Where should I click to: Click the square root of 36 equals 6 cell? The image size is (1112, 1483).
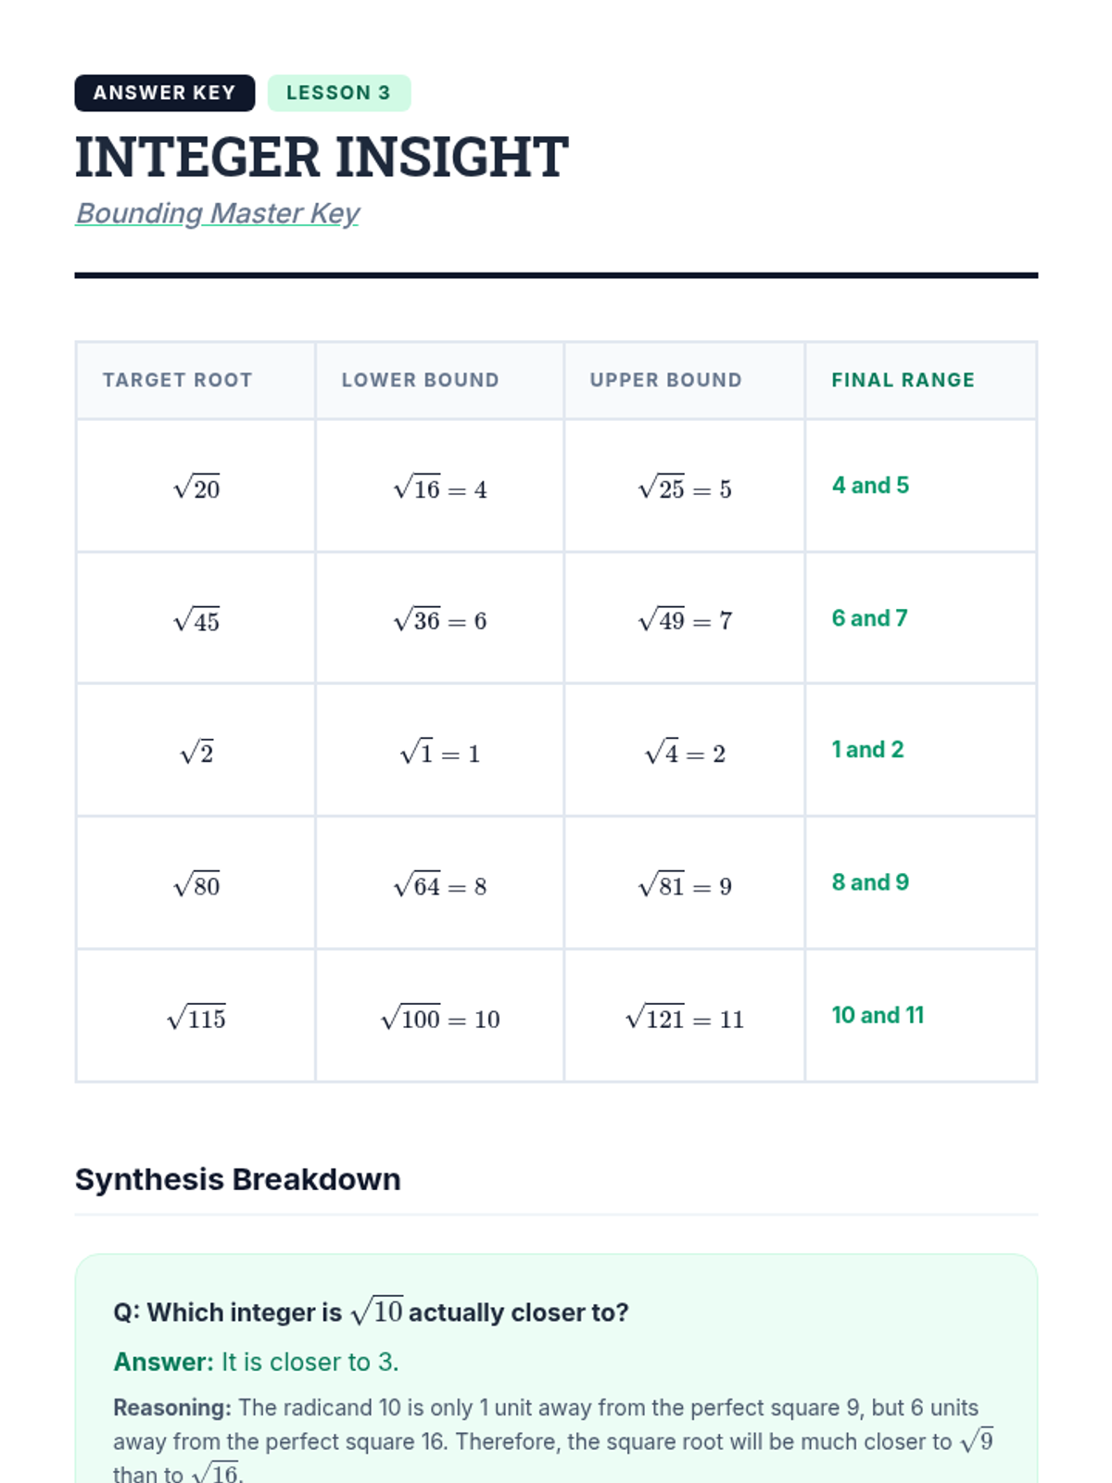tap(440, 619)
